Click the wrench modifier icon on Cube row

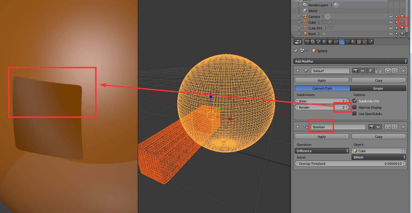point(330,22)
